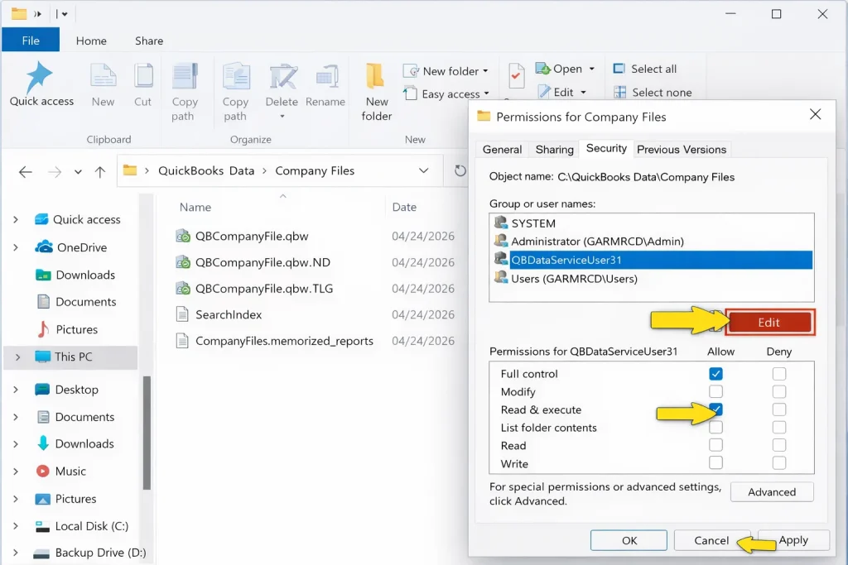Click the Delete icon in Organize group
This screenshot has height=565, width=848.
click(282, 77)
